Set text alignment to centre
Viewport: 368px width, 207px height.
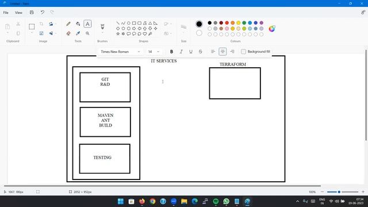click(x=223, y=52)
